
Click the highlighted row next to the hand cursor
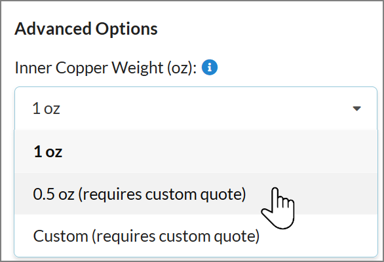[x=196, y=194]
